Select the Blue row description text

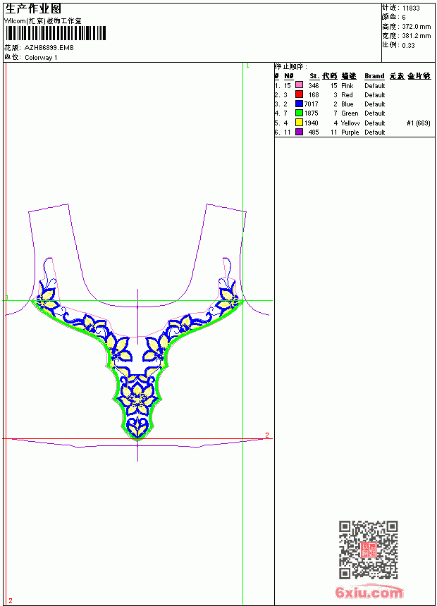click(x=347, y=104)
